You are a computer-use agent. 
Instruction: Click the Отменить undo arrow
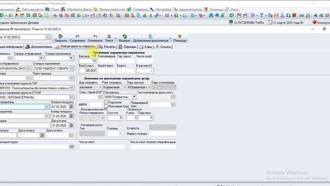coord(95,37)
